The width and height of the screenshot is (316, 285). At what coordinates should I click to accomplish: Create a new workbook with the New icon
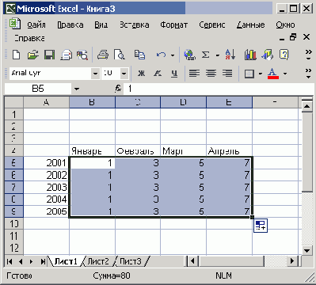[x=16, y=55]
